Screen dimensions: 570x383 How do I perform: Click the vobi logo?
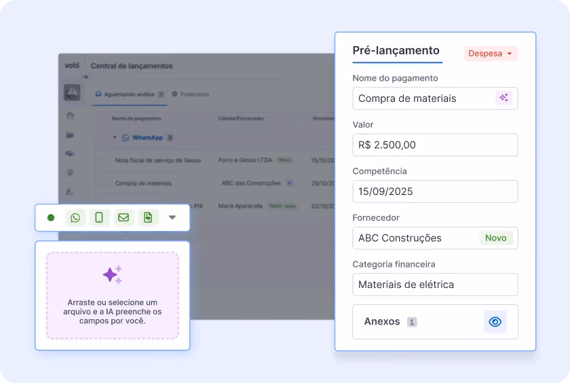72,65
